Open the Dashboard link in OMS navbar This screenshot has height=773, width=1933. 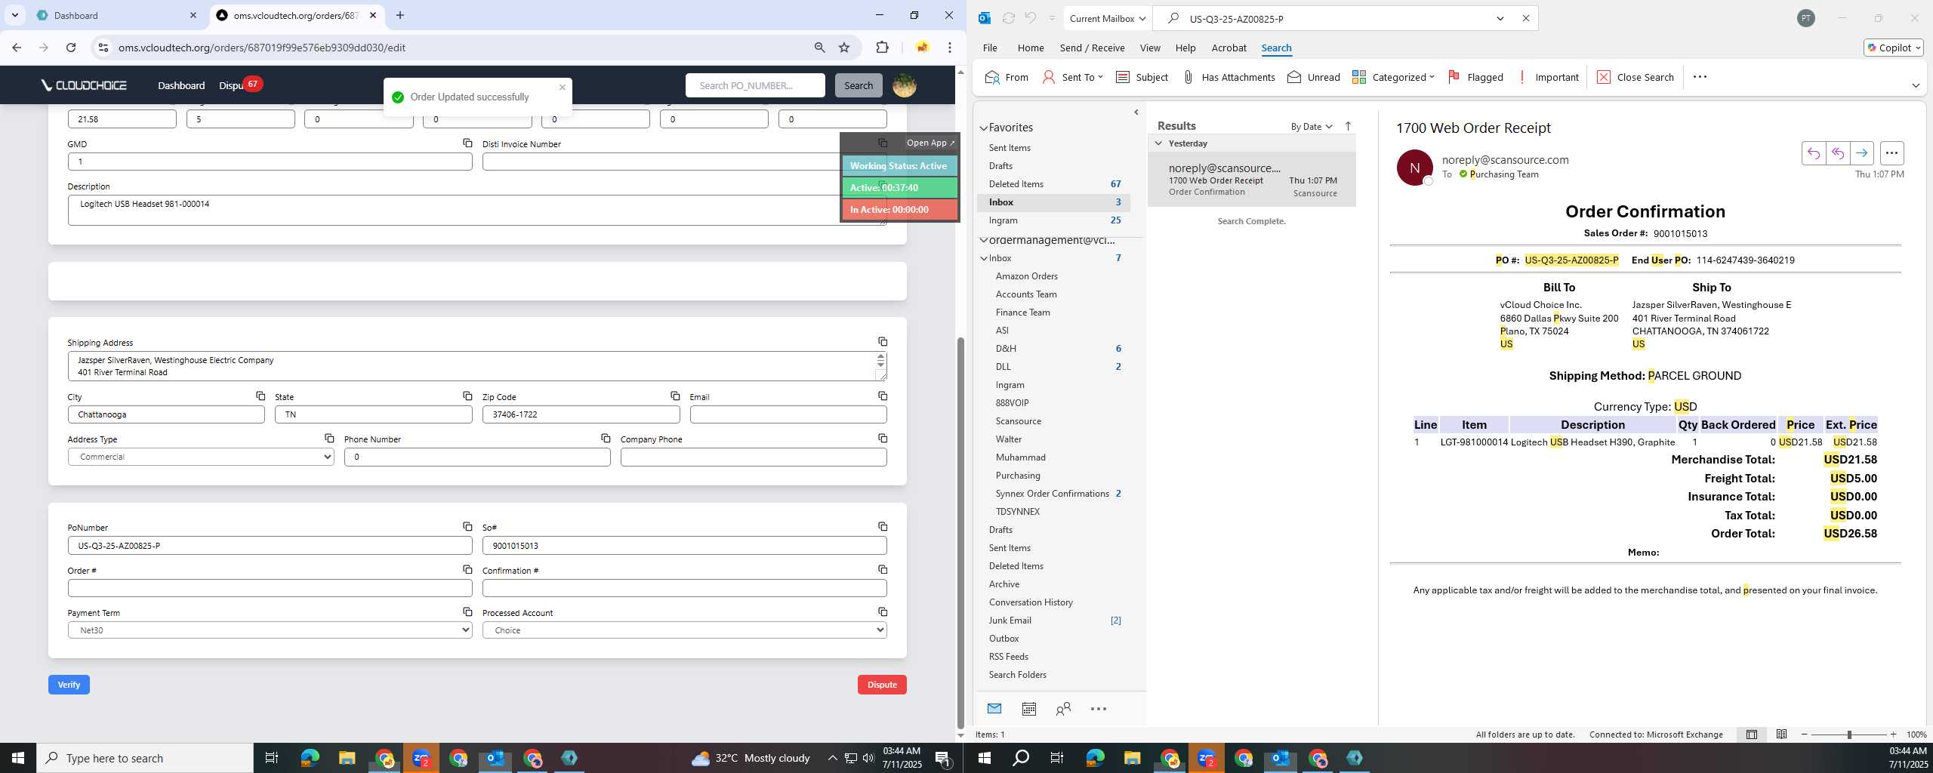coord(181,85)
